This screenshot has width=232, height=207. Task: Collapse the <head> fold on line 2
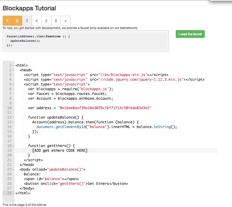[x=13, y=70]
